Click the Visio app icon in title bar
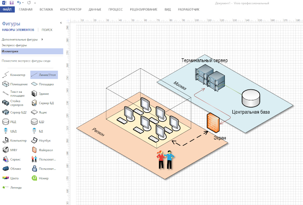The height and width of the screenshot is (205, 303). pyautogui.click(x=4, y=3)
